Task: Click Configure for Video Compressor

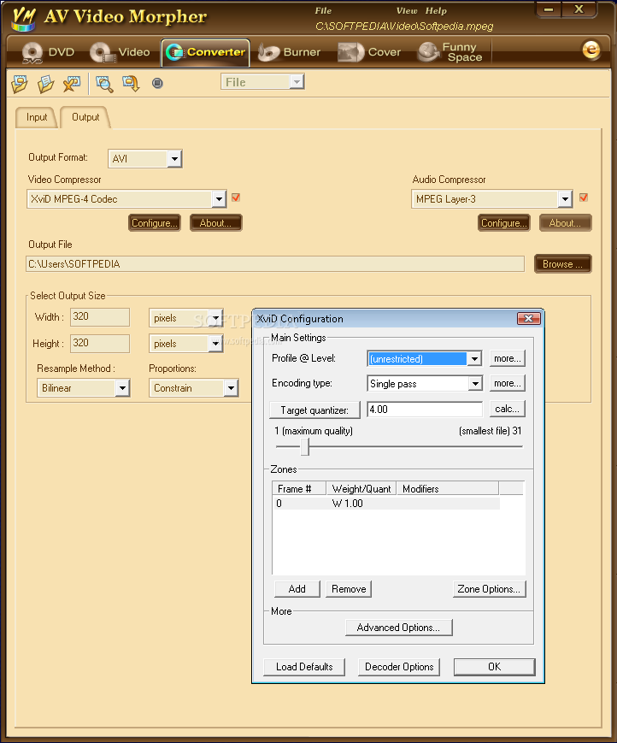Action: click(155, 222)
